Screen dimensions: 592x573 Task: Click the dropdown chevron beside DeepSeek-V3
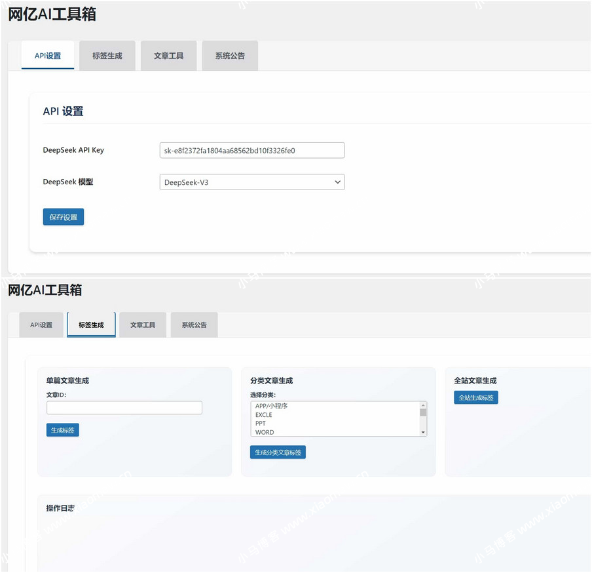click(338, 182)
